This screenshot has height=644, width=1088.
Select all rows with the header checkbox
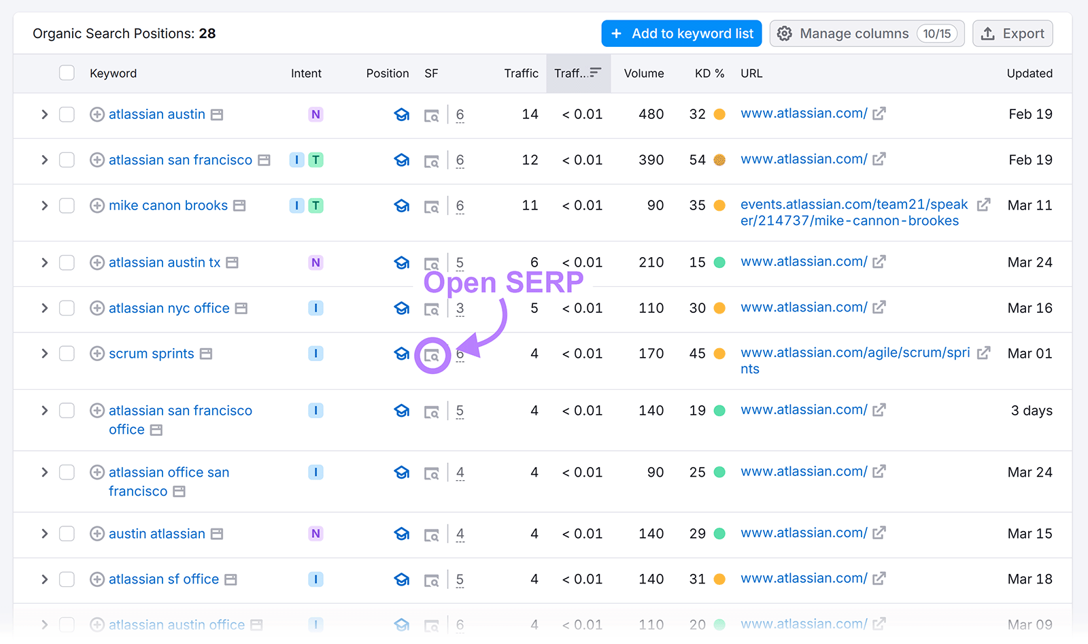[66, 73]
